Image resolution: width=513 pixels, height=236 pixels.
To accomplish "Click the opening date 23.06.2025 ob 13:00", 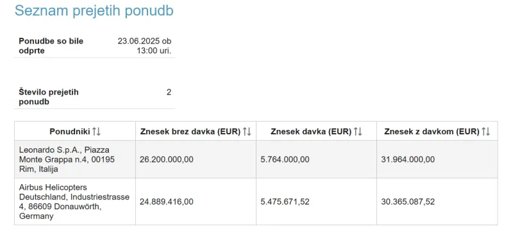I will click(x=144, y=46).
